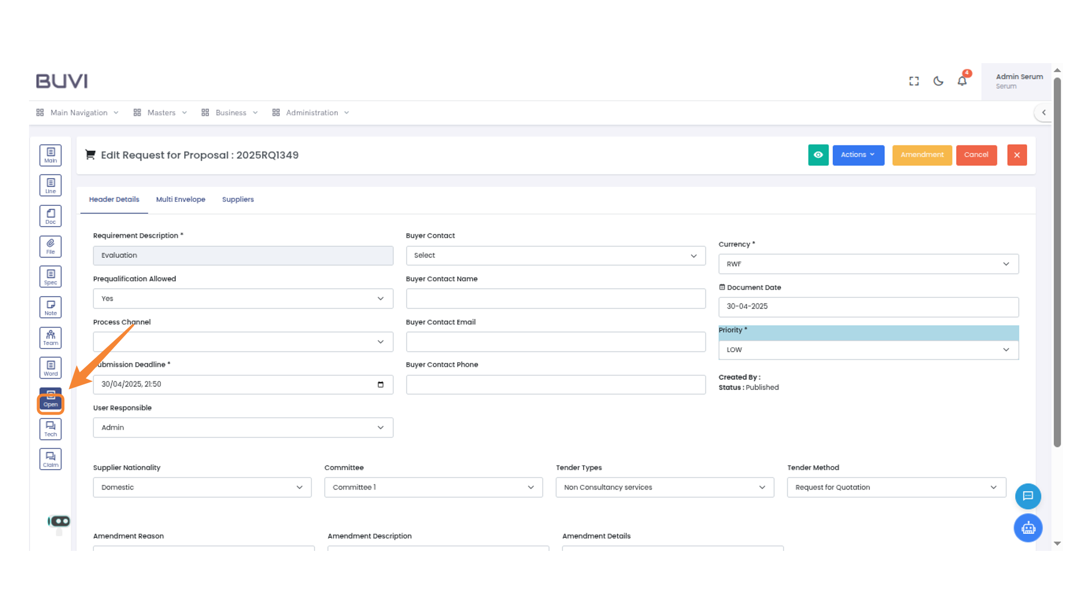Launch the robot chatbot assistant button
Viewport: 1092px width, 614px height.
(x=1028, y=528)
